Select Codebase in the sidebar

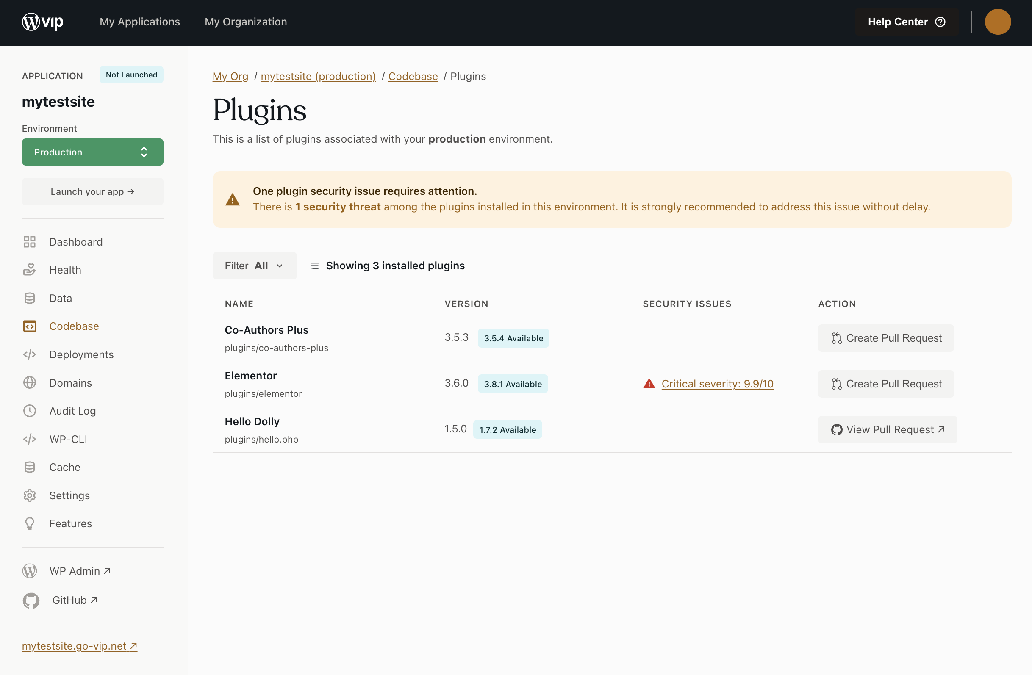[74, 326]
